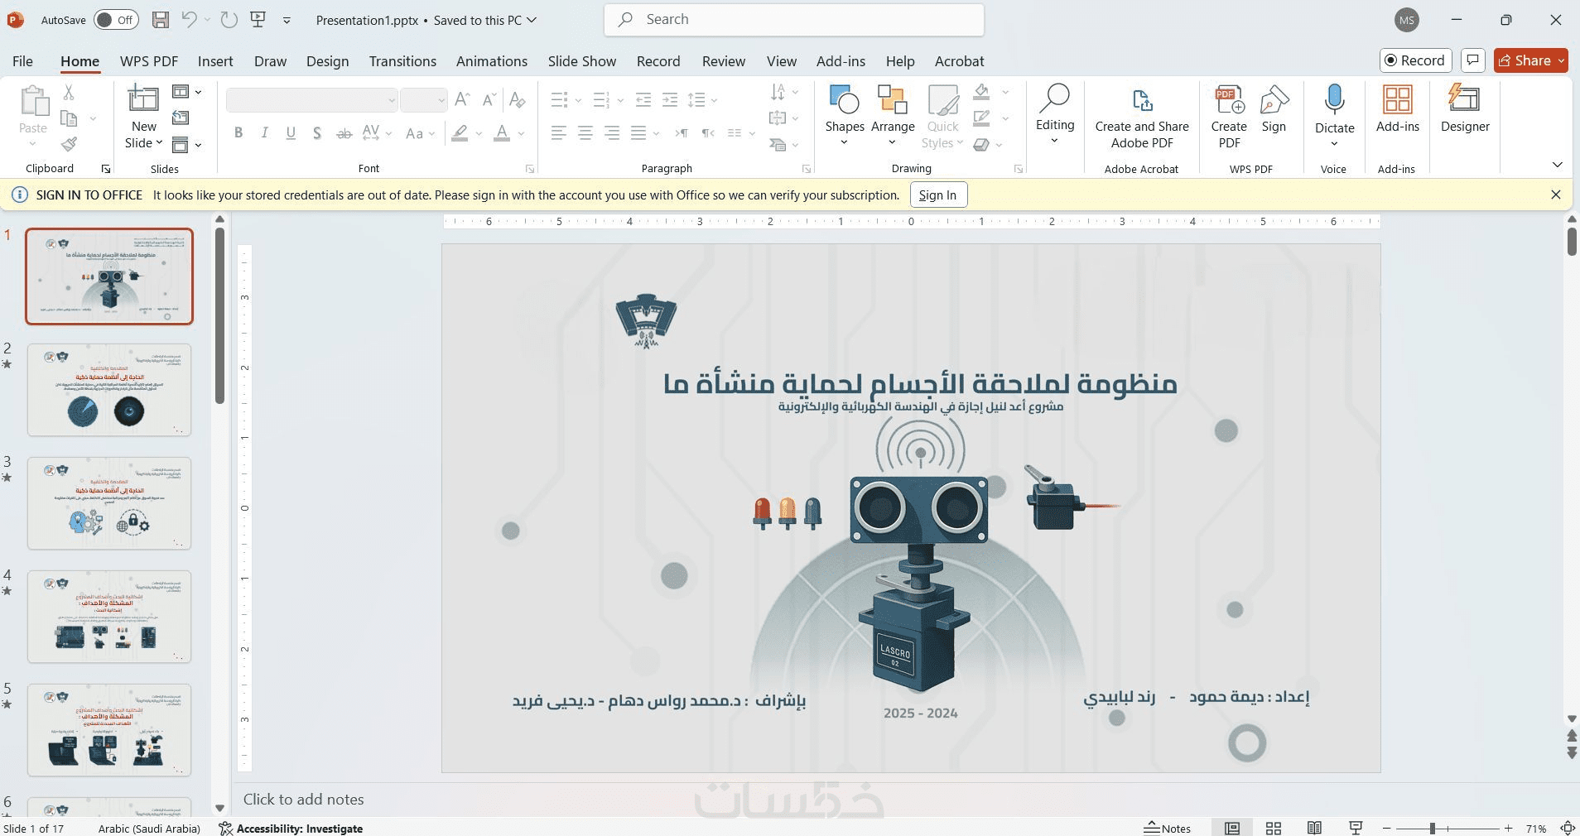1580x836 pixels.
Task: Click the Format Painter brush icon
Action: pos(69,145)
